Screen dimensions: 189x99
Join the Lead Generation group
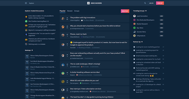161,16
